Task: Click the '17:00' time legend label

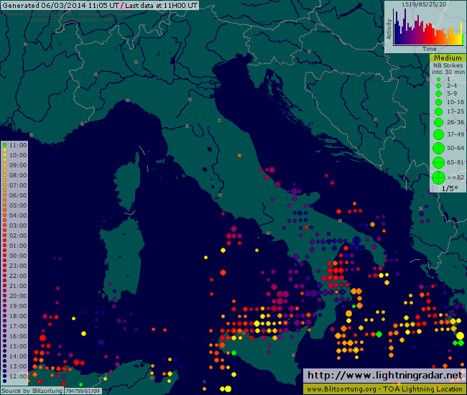Action: [x=18, y=326]
